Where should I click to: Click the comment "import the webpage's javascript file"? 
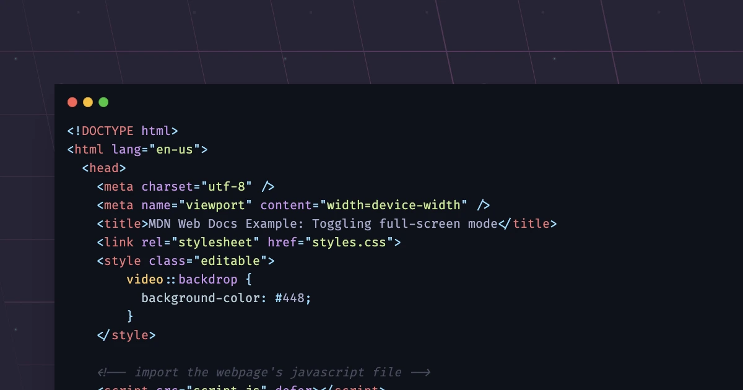pos(267,372)
